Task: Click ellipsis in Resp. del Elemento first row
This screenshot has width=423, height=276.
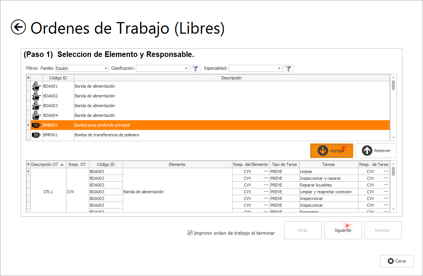Action: [x=266, y=172]
